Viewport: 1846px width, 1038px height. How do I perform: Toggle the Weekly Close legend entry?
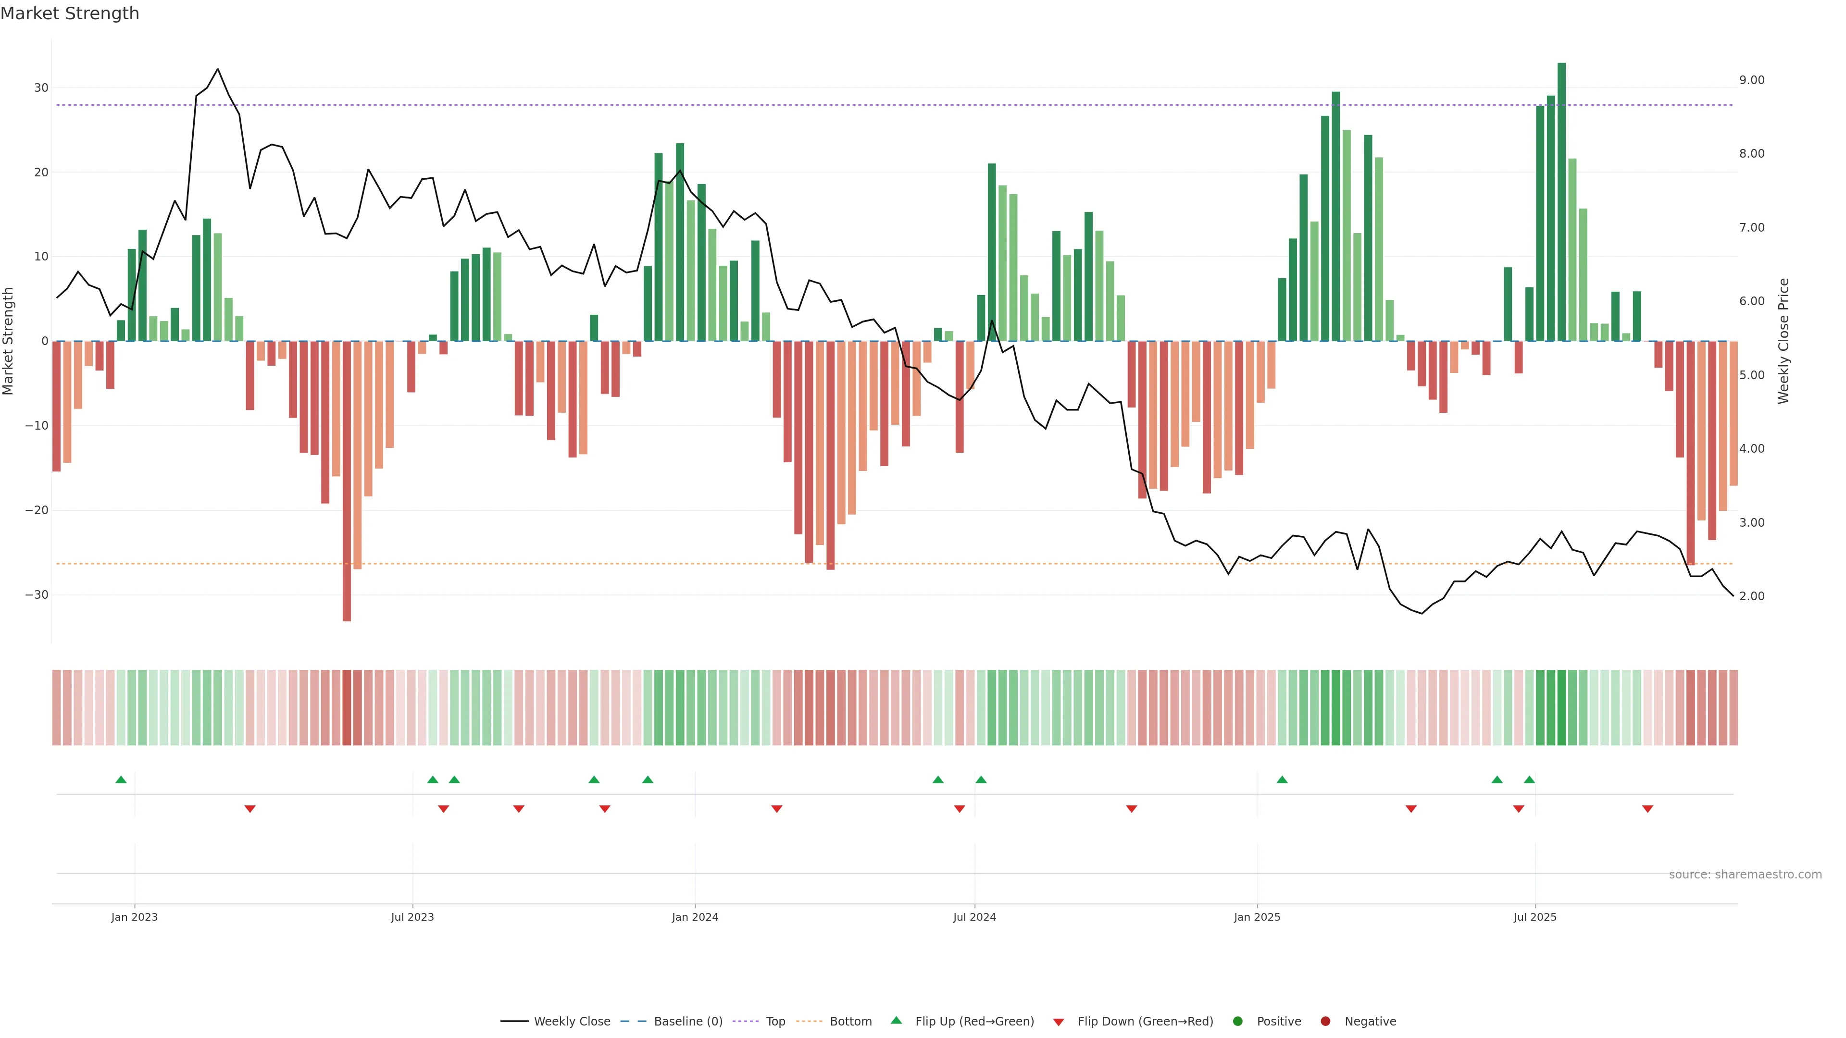click(x=571, y=1022)
